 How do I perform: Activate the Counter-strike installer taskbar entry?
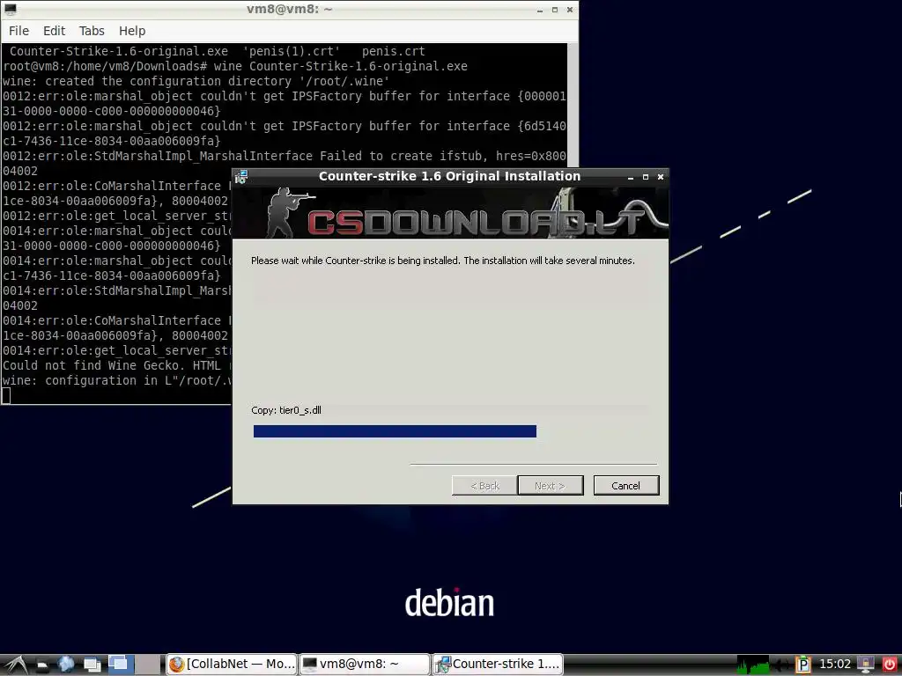(498, 664)
